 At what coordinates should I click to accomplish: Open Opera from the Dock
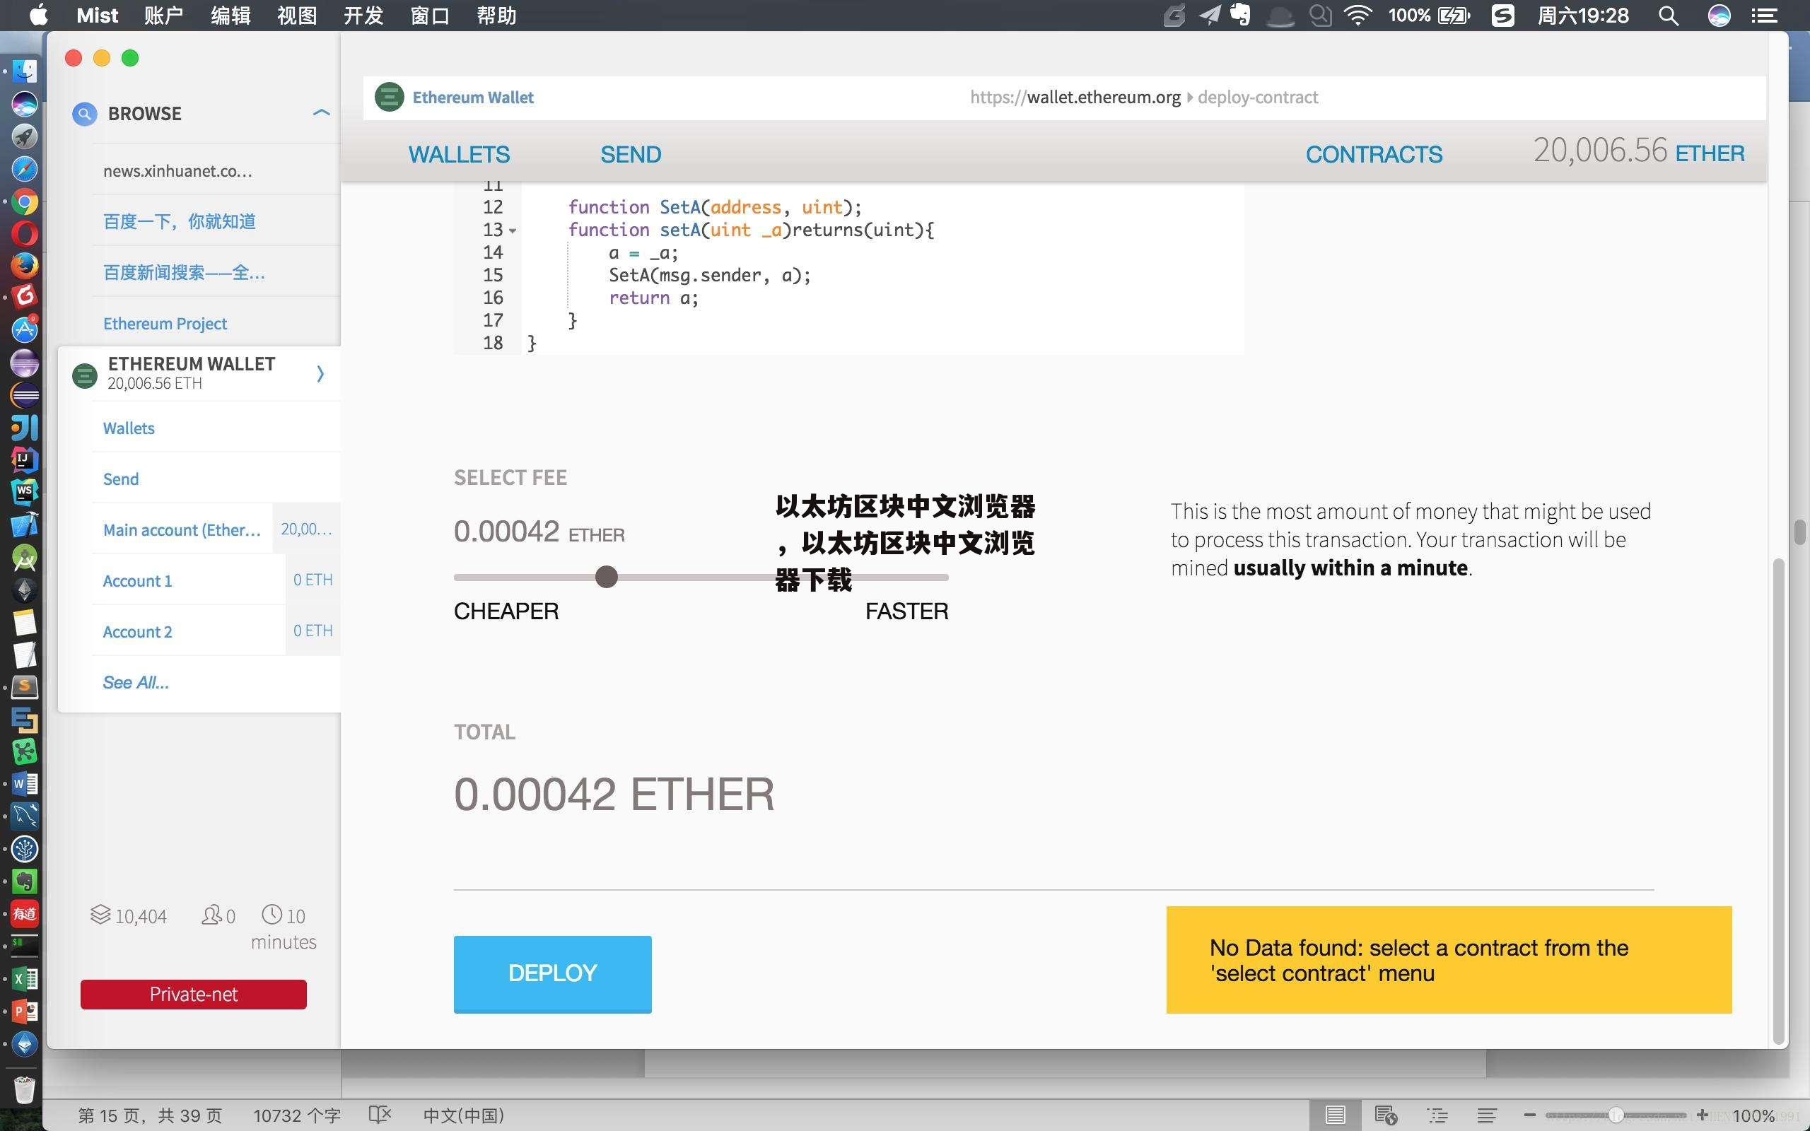(25, 234)
